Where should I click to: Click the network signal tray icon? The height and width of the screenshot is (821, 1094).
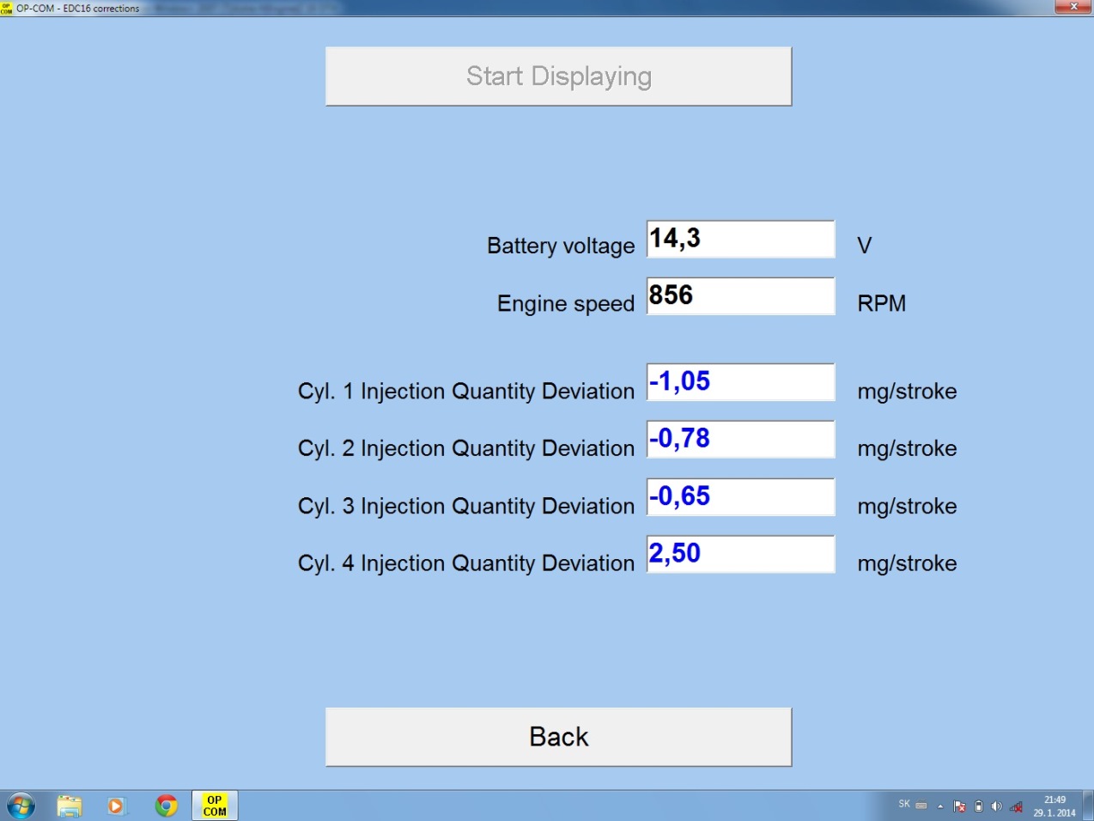1016,806
